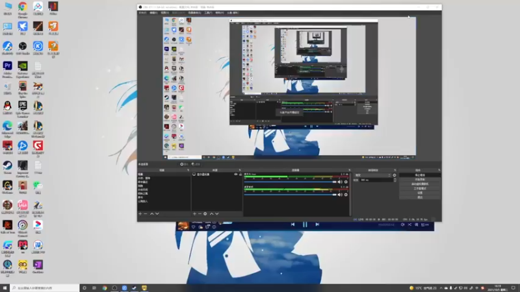This screenshot has height=292, width=520.
Task: Like current song with heart icon
Action: (x=193, y=227)
